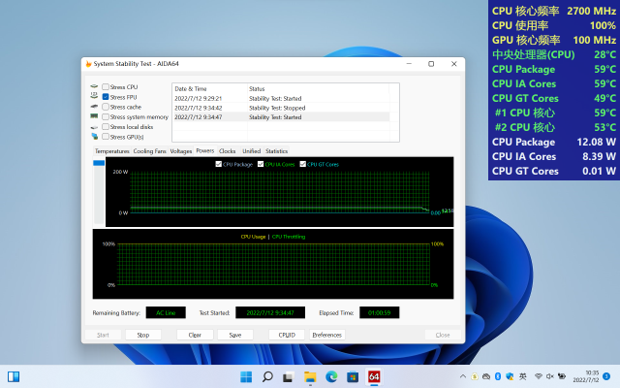This screenshot has height=388, width=620.
Task: Toggle CPU IA Cores graph checkbox
Action: 261,164
